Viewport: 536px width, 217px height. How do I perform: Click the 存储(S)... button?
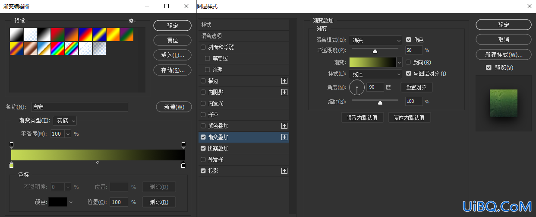click(x=173, y=70)
